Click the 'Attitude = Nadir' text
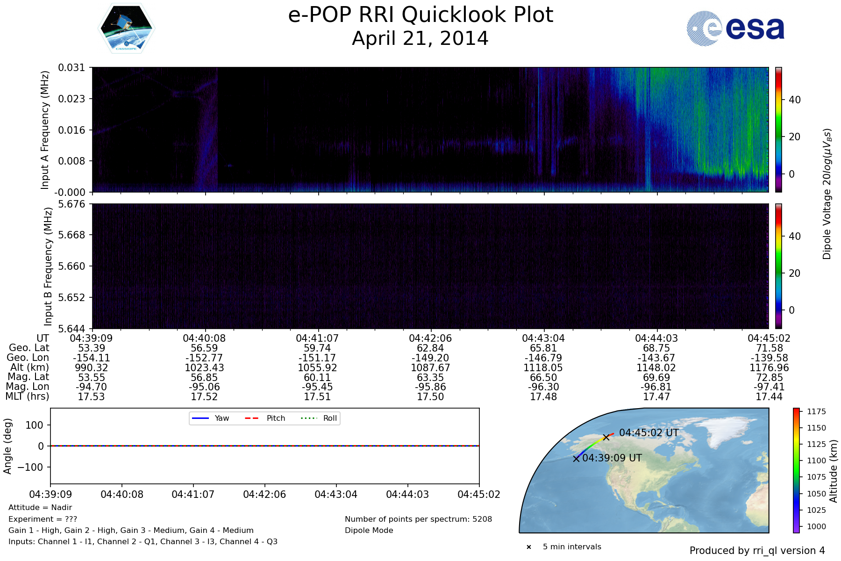This screenshot has height=561, width=841. [40, 508]
